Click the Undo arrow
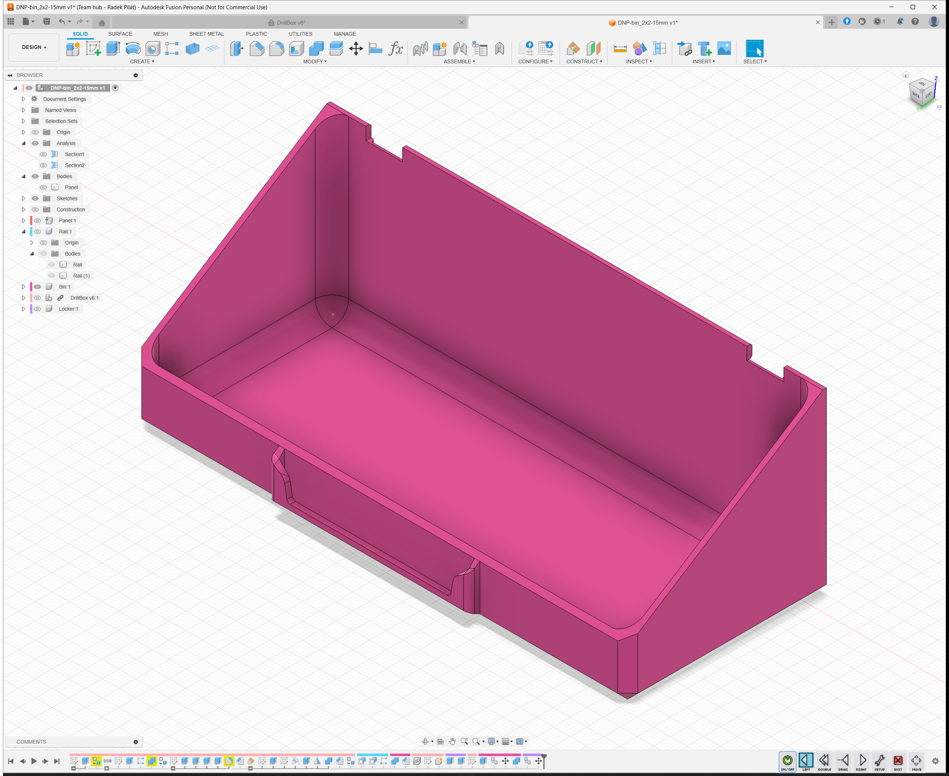The image size is (949, 776). click(x=62, y=21)
